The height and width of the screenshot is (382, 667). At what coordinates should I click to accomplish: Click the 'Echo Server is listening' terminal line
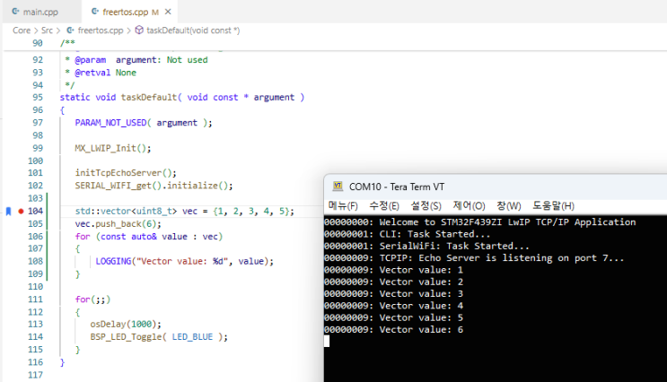[474, 258]
